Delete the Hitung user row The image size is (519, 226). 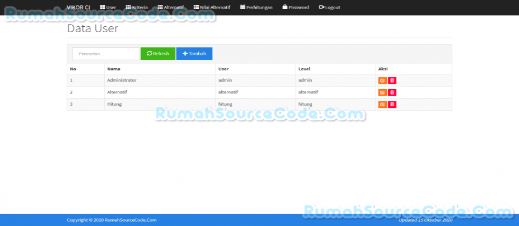pos(392,104)
